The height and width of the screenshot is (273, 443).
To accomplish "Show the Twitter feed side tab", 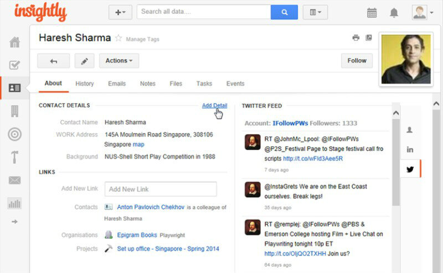I will (410, 169).
